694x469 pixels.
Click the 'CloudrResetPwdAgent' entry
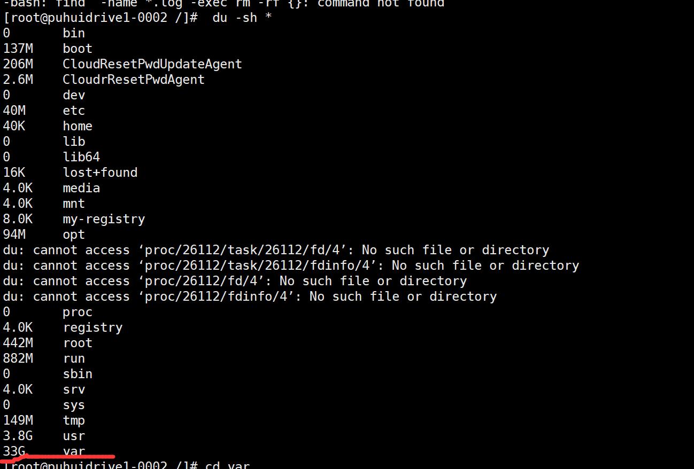pyautogui.click(x=134, y=80)
